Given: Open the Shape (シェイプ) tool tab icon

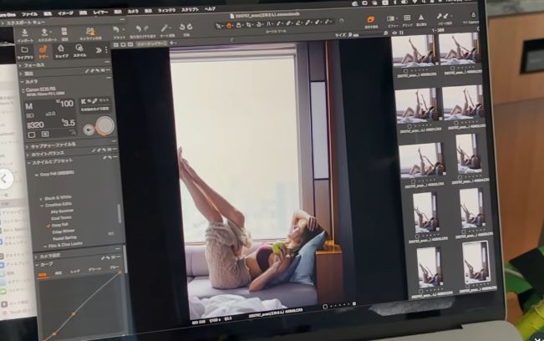Looking at the screenshot, I should pyautogui.click(x=61, y=49).
